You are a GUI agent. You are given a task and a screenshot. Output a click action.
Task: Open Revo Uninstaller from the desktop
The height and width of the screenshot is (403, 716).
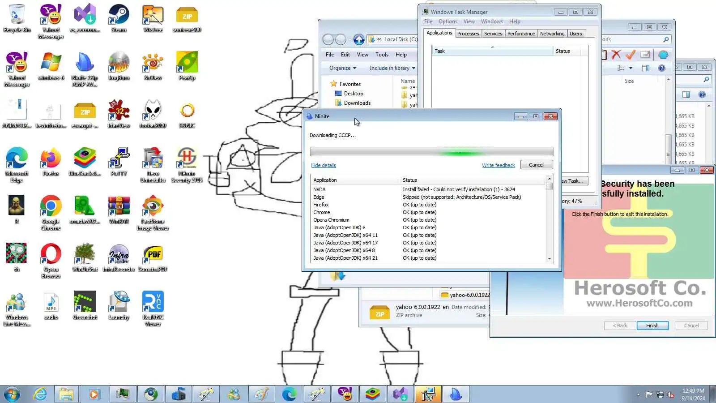click(x=153, y=165)
